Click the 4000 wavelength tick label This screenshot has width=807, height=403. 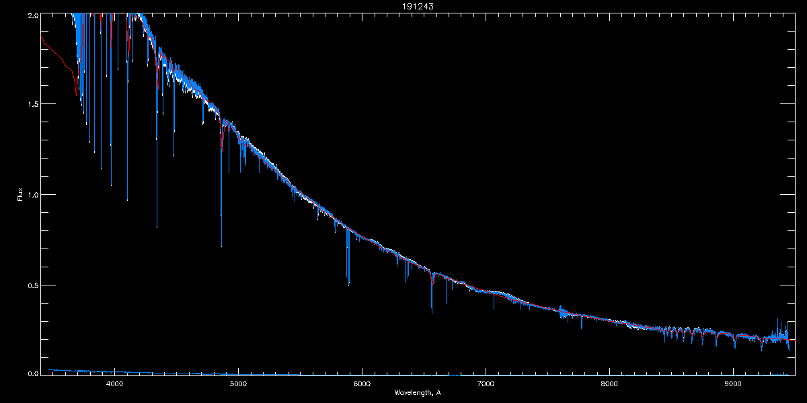coord(114,383)
